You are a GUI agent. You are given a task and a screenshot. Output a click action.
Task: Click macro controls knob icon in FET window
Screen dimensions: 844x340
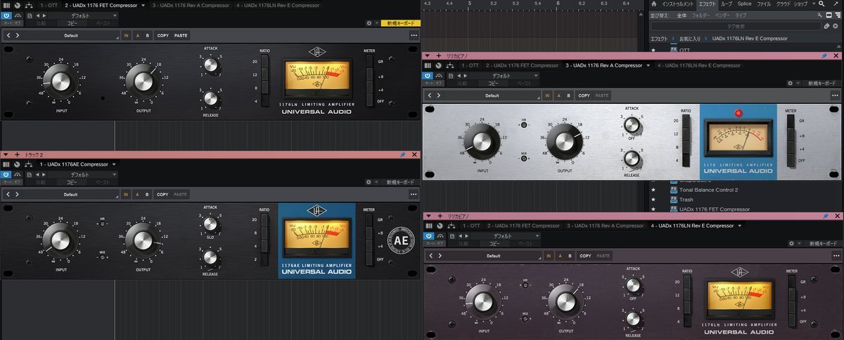pyautogui.click(x=17, y=5)
